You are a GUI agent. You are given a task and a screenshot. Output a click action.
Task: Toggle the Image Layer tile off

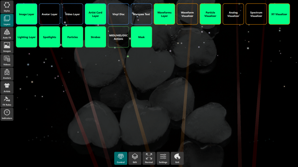coord(26,14)
